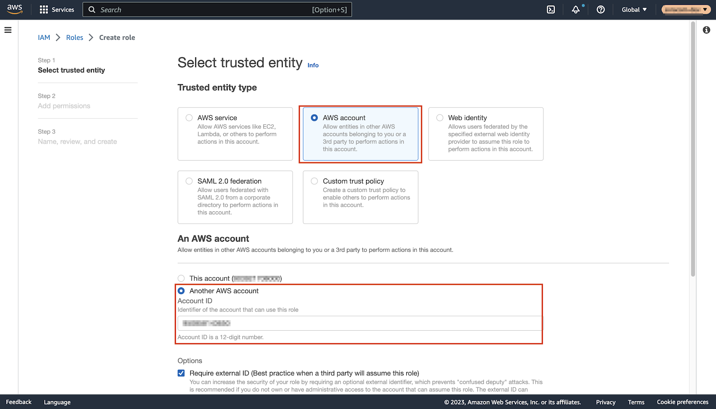The width and height of the screenshot is (716, 409).
Task: Open the notifications bell
Action: click(x=575, y=10)
